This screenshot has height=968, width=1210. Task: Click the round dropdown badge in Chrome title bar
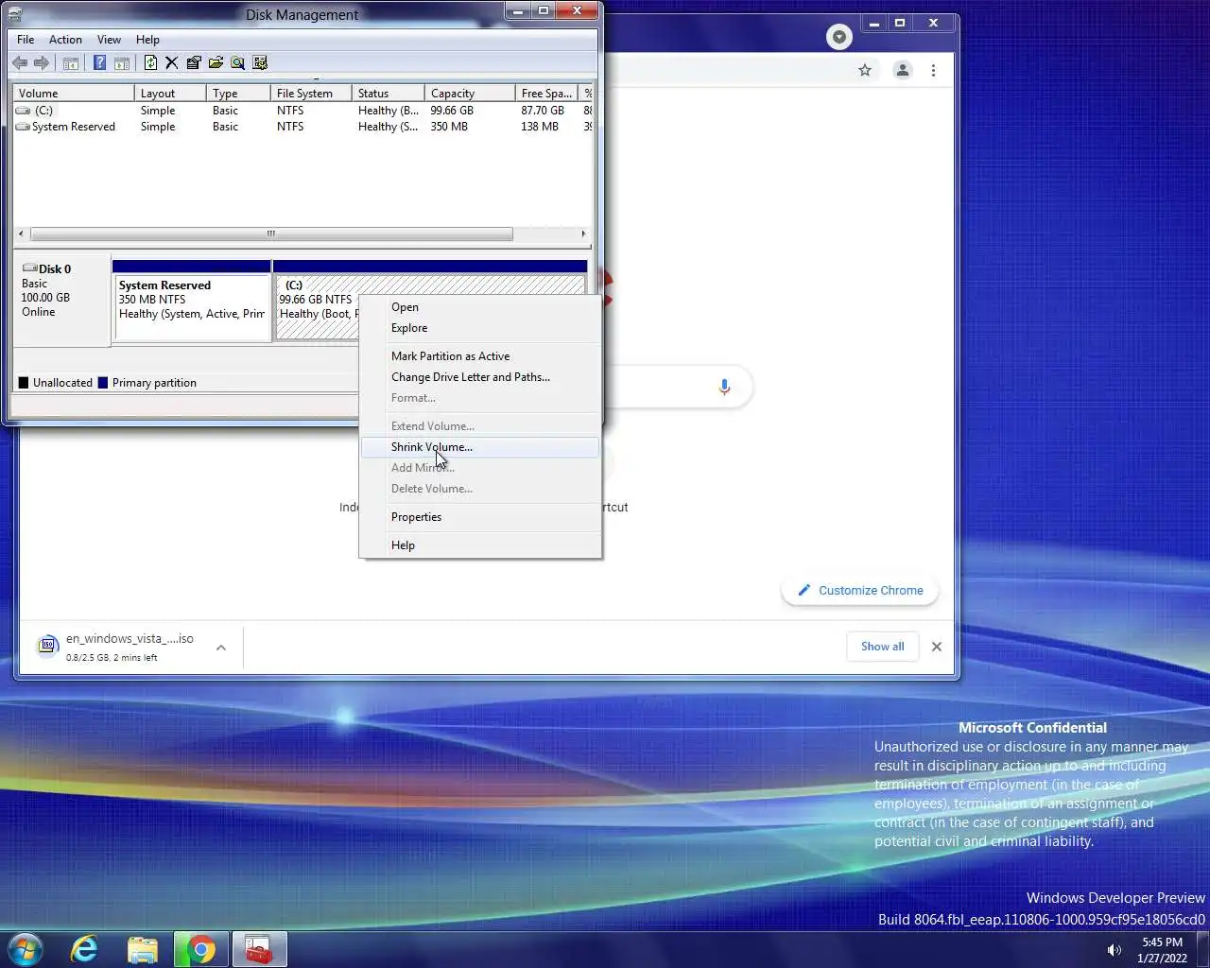point(838,37)
